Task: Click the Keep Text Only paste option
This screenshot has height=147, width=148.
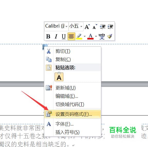Action: (x=59, y=77)
